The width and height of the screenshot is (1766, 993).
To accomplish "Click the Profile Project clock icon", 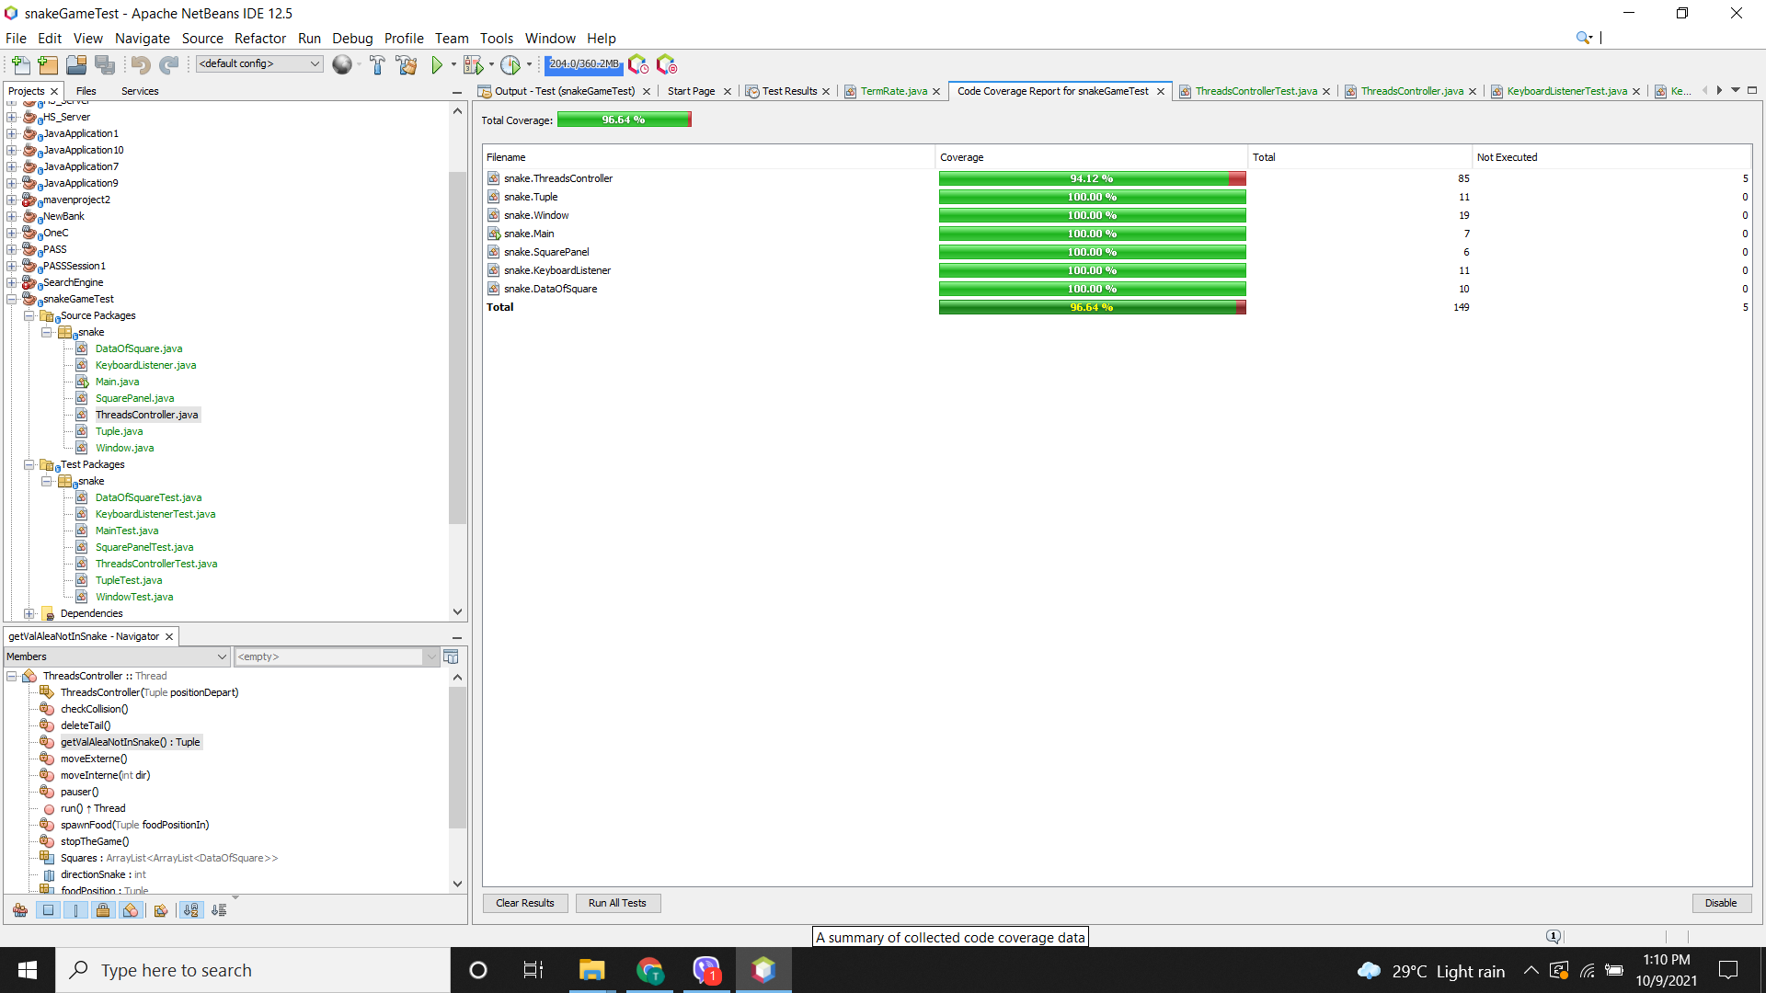I will point(510,64).
